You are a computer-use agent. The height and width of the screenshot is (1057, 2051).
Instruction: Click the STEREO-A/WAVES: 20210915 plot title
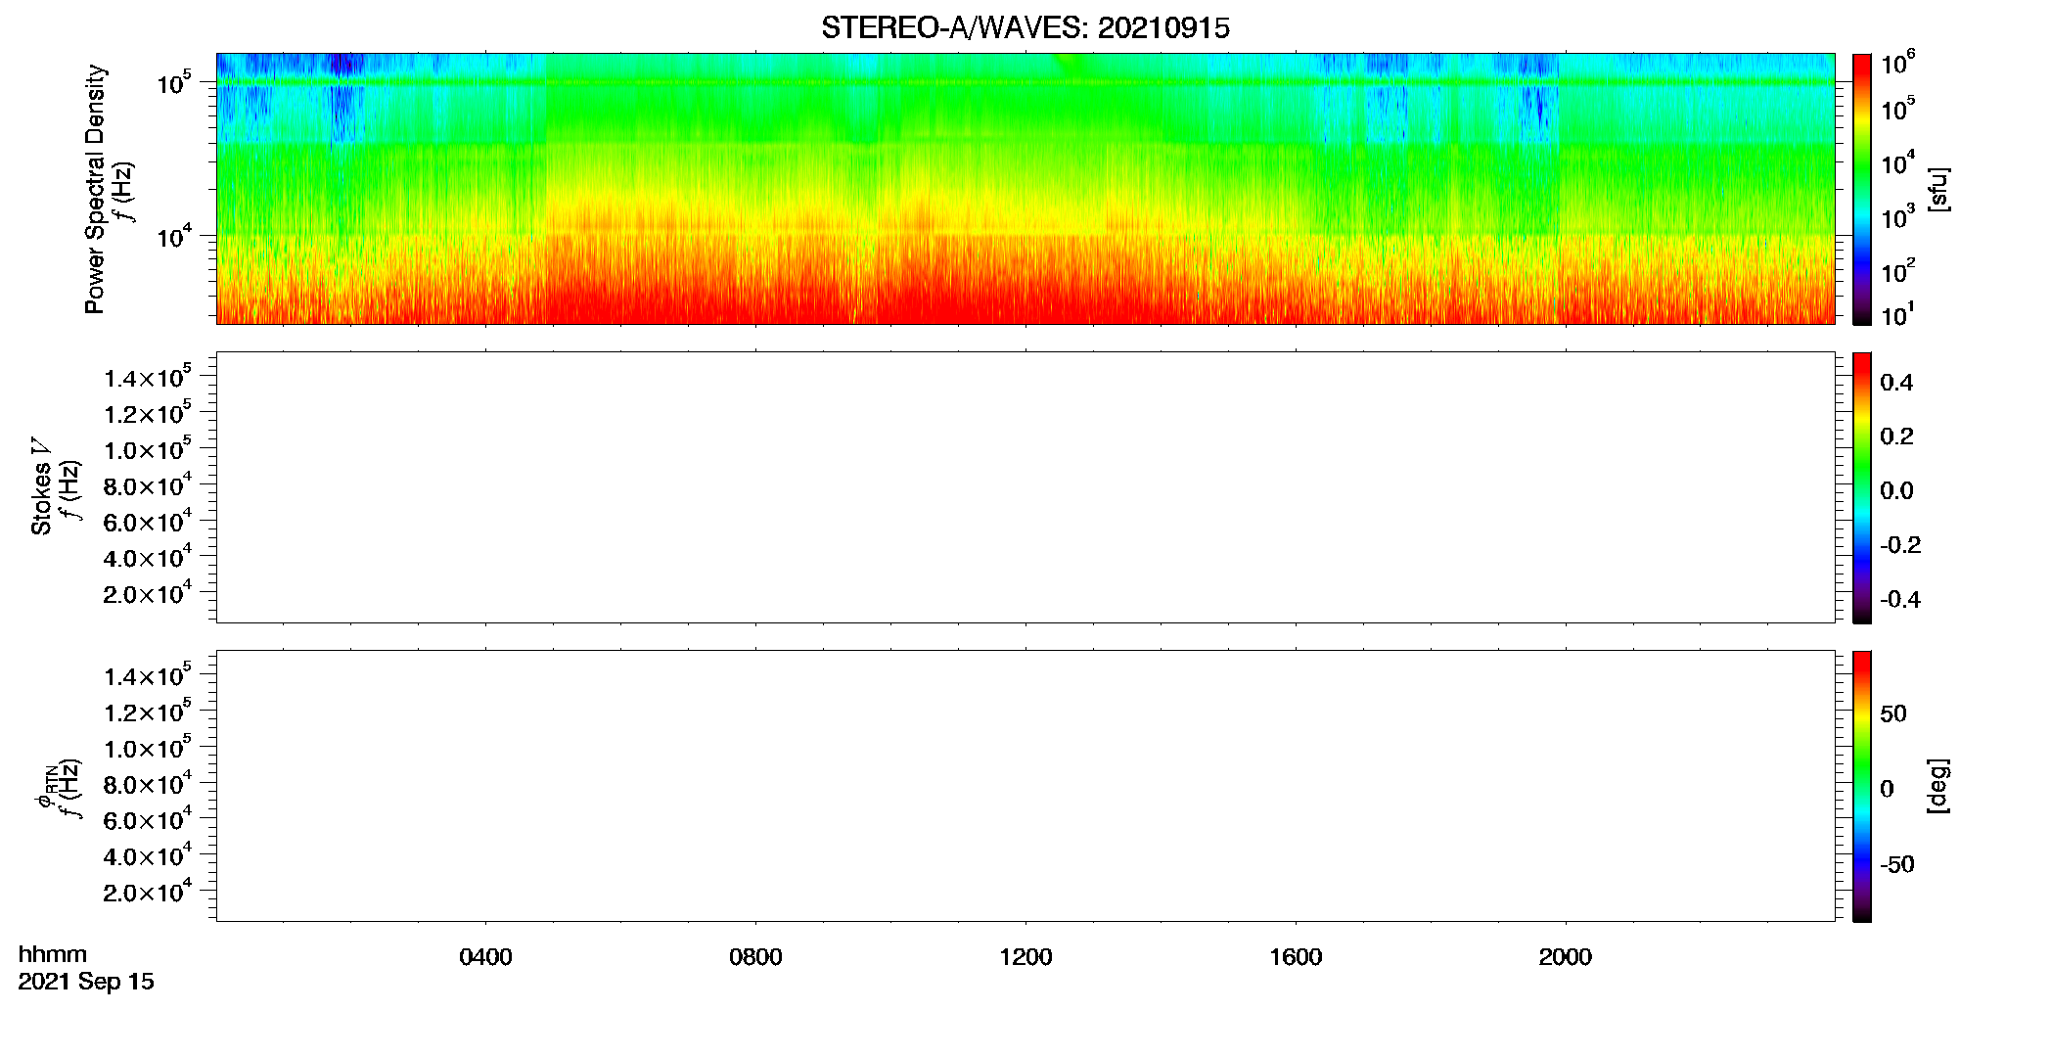coord(1025,28)
